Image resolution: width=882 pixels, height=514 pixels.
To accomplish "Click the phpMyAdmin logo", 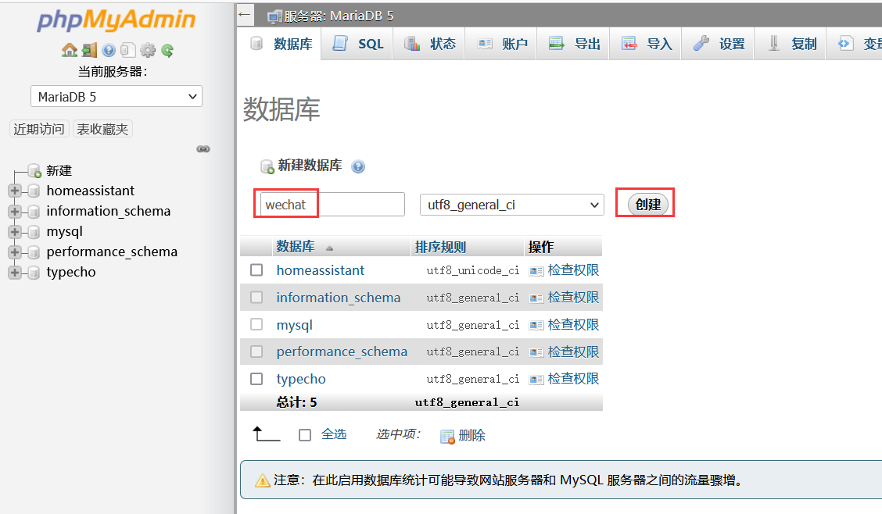I will (x=117, y=20).
